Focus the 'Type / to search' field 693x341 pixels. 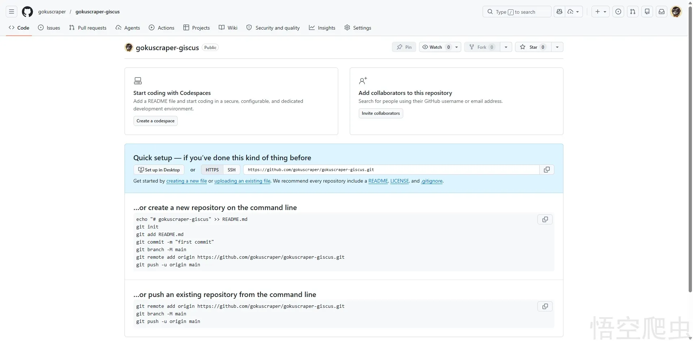pos(517,12)
